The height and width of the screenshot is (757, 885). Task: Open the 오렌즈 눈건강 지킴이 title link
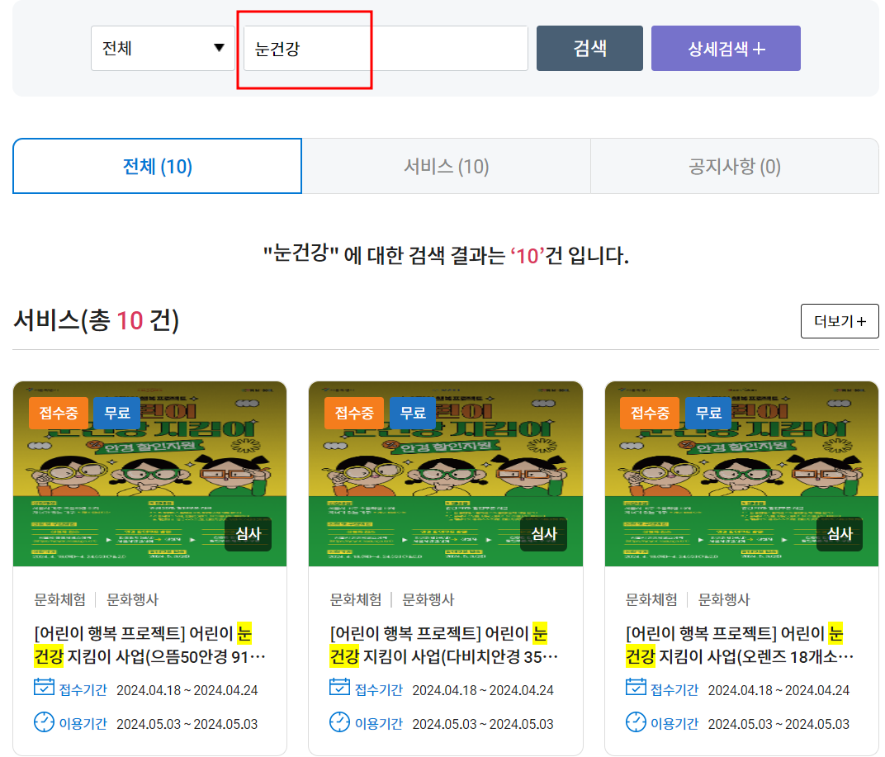[740, 645]
